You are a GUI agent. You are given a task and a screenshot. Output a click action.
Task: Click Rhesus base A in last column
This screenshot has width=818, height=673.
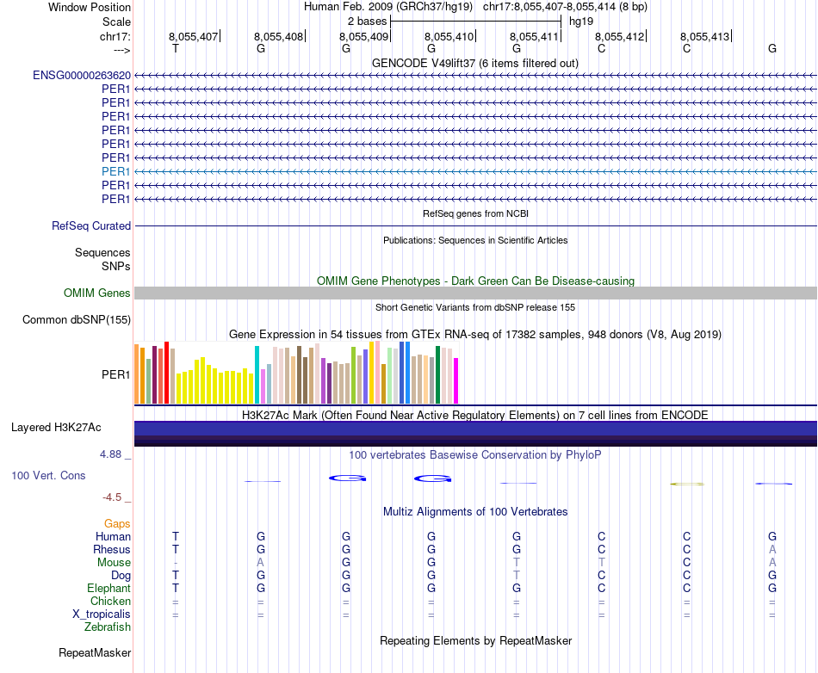772,549
